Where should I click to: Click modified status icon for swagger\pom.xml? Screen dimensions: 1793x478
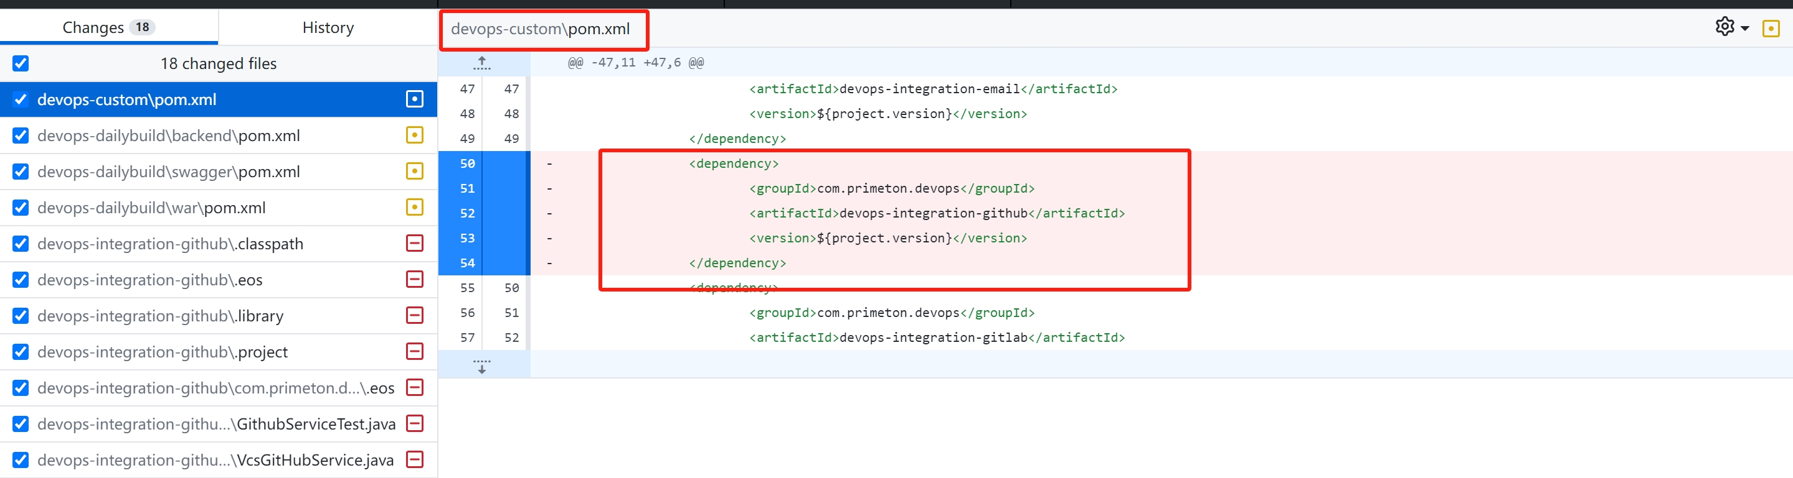point(414,171)
